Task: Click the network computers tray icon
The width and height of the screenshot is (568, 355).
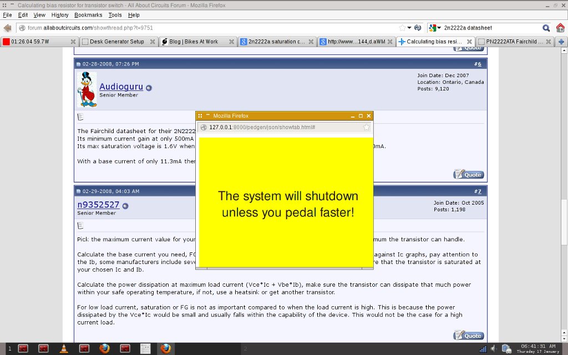Action: [x=506, y=349]
